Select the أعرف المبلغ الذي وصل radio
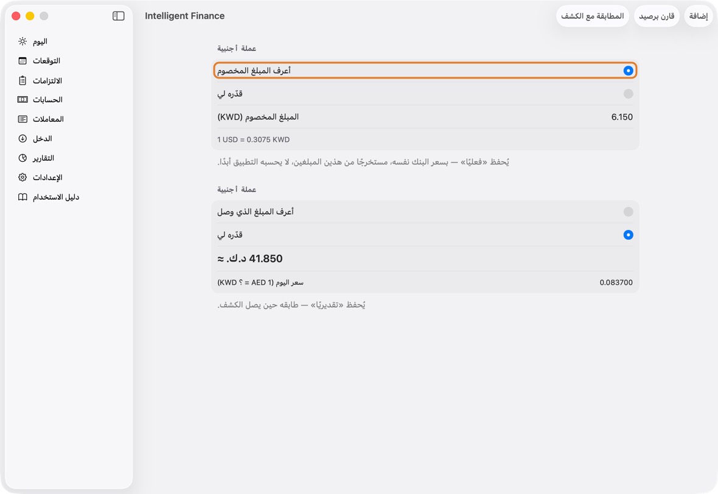 (628, 212)
